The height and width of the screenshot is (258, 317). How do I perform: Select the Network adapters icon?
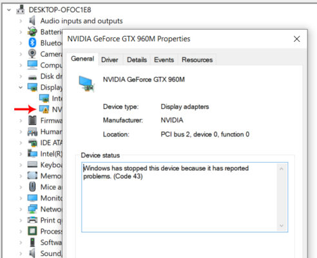(x=32, y=209)
